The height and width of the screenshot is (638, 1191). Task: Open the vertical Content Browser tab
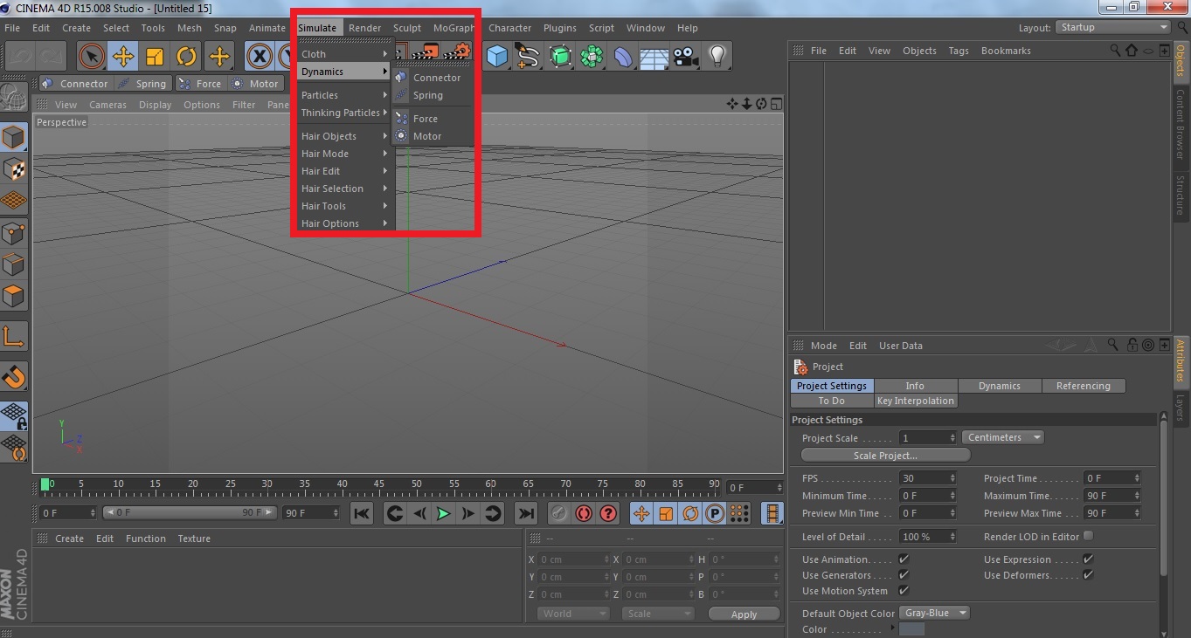point(1180,124)
